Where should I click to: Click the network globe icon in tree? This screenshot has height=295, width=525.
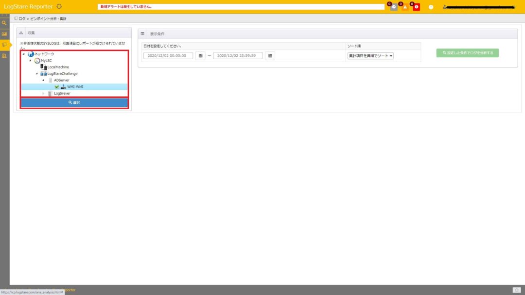point(31,54)
